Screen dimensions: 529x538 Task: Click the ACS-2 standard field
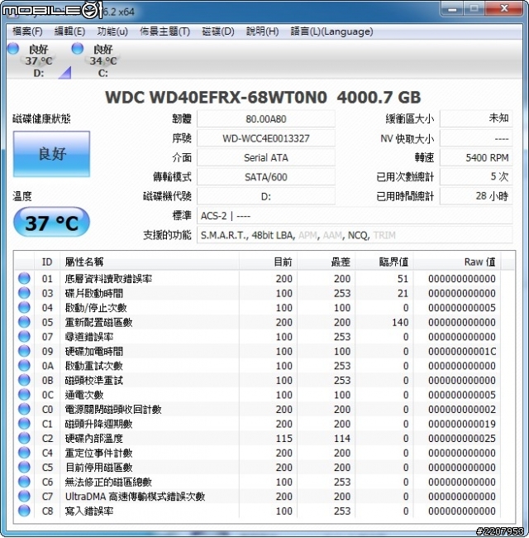pos(355,216)
